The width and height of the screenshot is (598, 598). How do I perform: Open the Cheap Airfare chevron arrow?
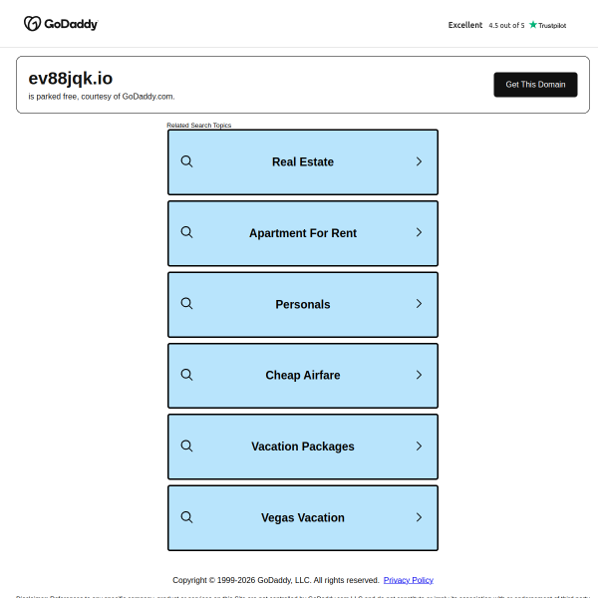pyautogui.click(x=419, y=375)
